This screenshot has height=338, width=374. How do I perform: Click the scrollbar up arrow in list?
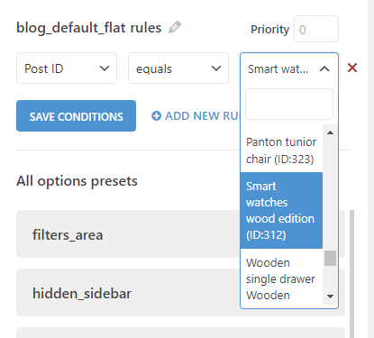330,132
